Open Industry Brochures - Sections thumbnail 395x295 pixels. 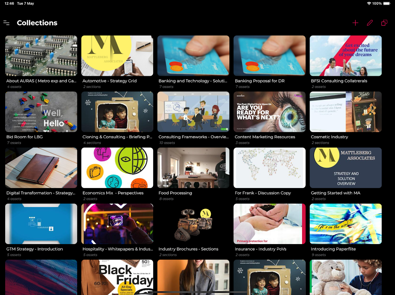[x=193, y=224]
